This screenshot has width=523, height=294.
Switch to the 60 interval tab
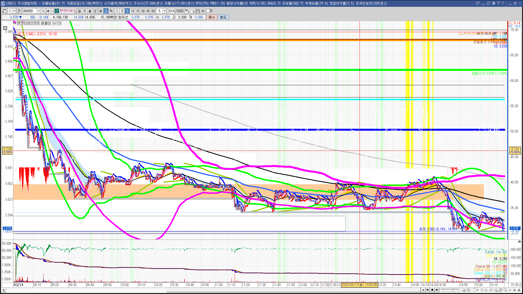[153, 11]
